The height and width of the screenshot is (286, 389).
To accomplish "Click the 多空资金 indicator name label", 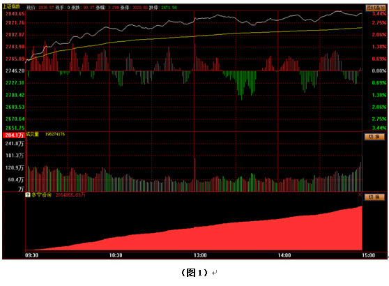I will click(x=41, y=195).
